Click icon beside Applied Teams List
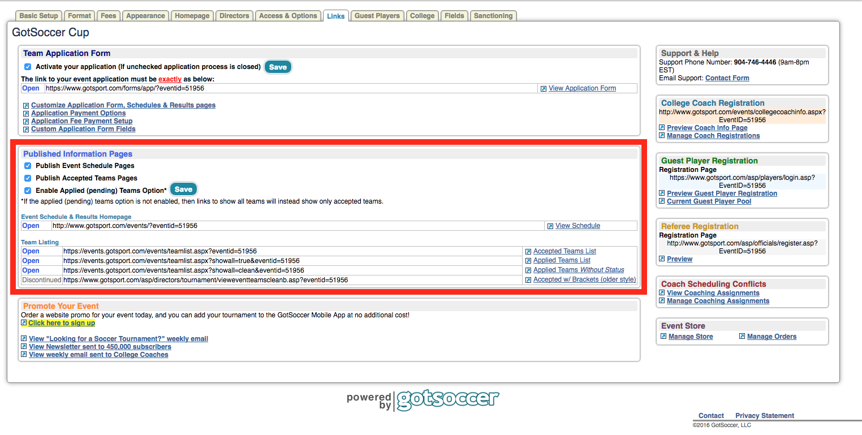Viewport: 862px width, 435px height. coord(528,261)
